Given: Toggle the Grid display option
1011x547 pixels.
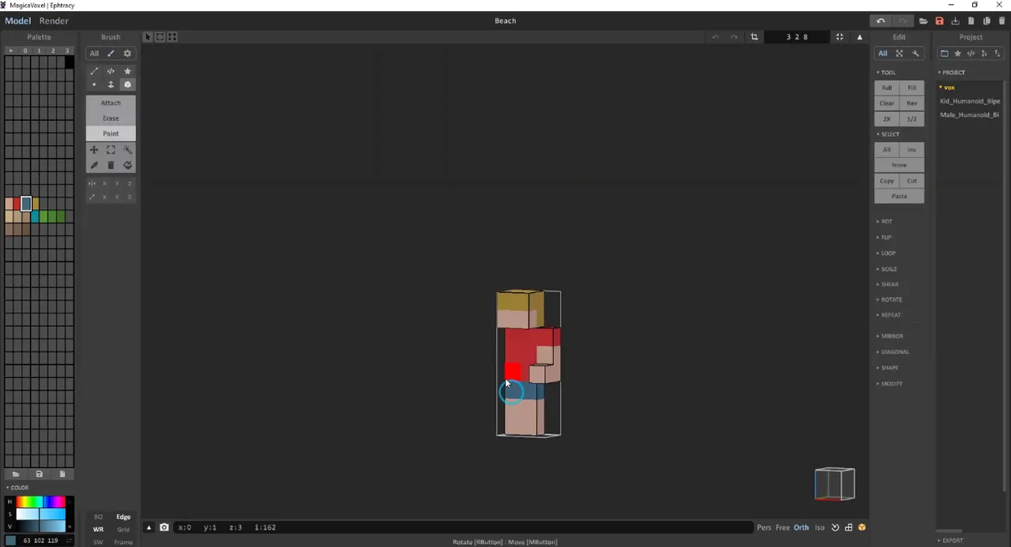Looking at the screenshot, I should [123, 530].
